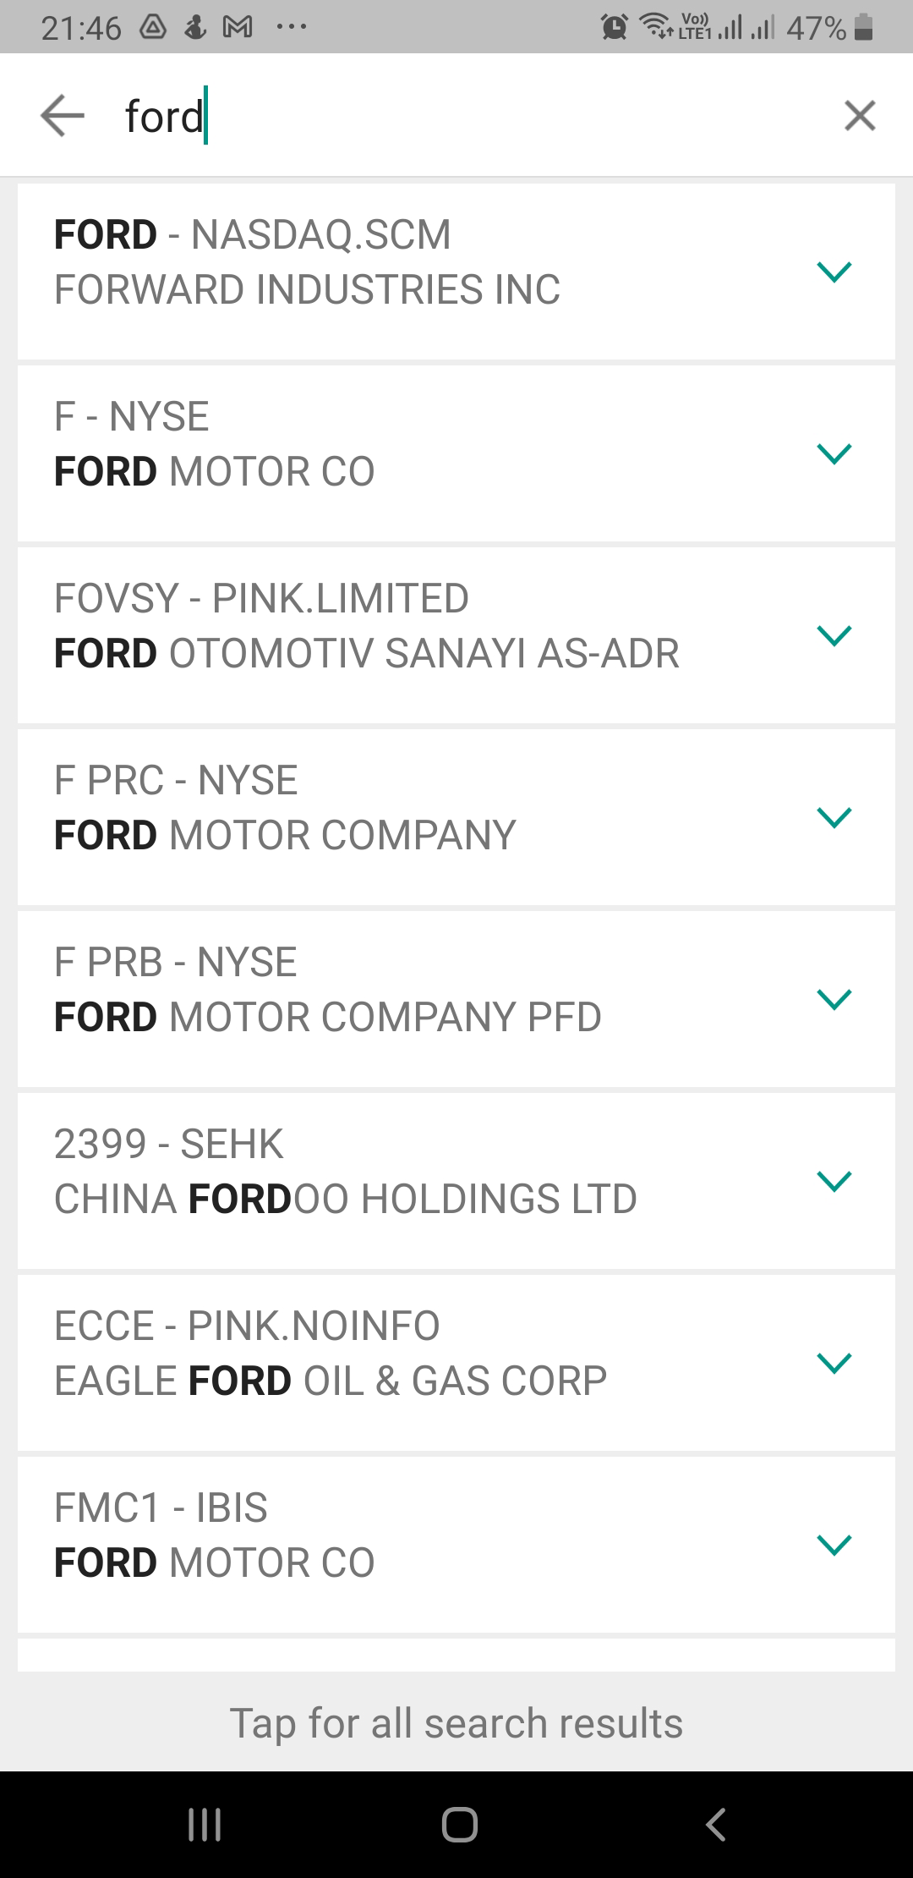The image size is (913, 1878).
Task: Expand China Fordoo Holdings chevron
Action: (x=834, y=1181)
